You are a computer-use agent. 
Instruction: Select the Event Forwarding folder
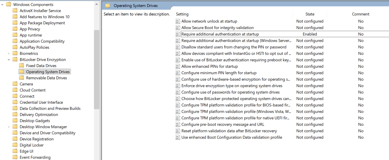click(35, 157)
